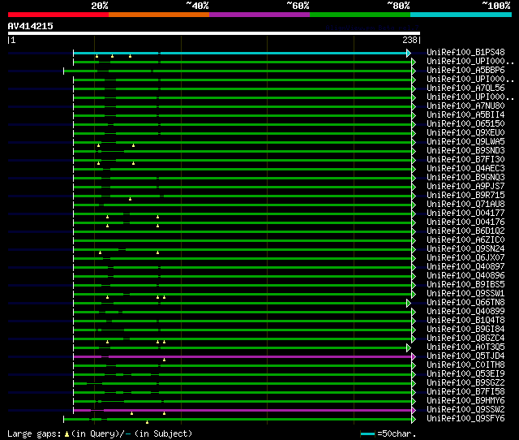The width and height of the screenshot is (519, 440).
Task: Click the cyan alignment bar for UniRef100_B1PS48
Action: coord(240,53)
